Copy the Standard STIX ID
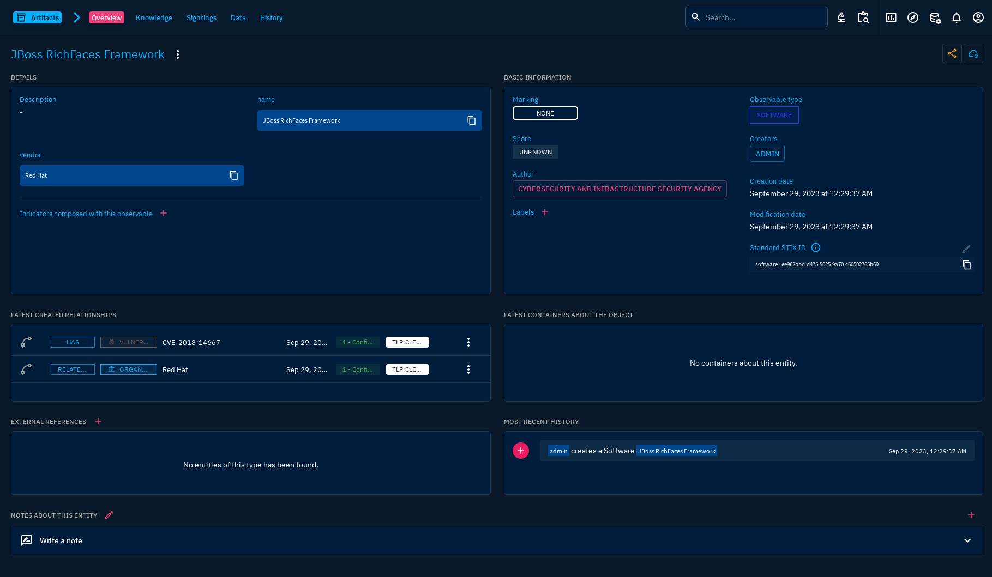The image size is (992, 577). point(966,265)
